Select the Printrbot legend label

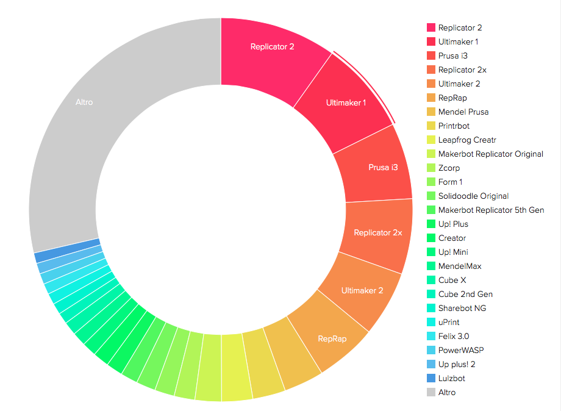(454, 126)
